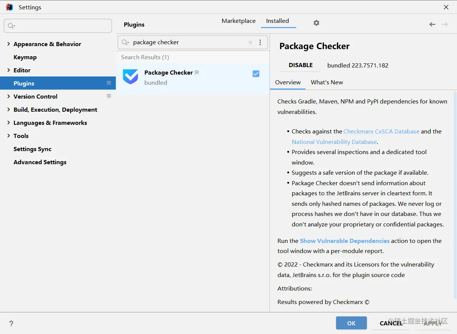Open help with question mark icon

[x=11, y=324]
